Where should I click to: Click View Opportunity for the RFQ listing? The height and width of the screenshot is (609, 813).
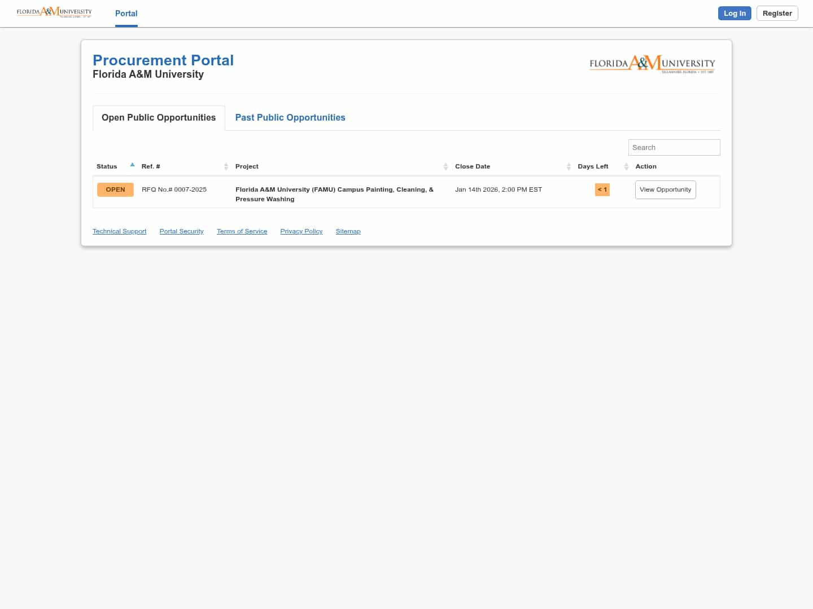pos(665,189)
